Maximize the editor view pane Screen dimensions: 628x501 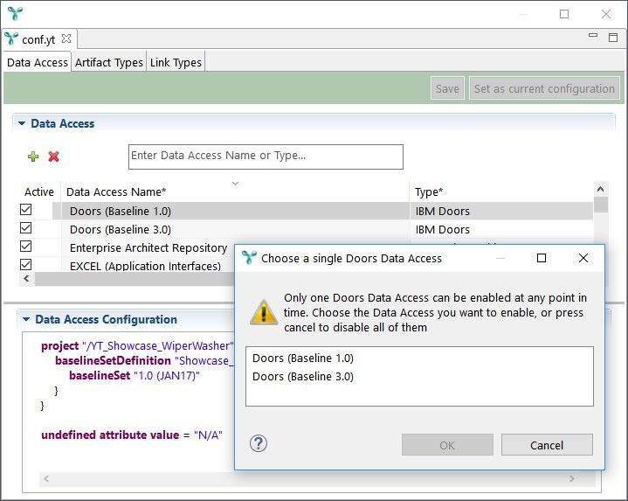tap(613, 37)
